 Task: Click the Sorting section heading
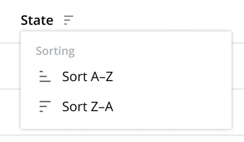55,51
